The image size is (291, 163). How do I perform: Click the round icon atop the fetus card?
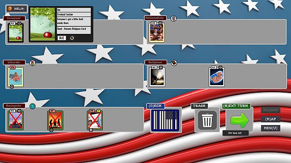coord(220,67)
